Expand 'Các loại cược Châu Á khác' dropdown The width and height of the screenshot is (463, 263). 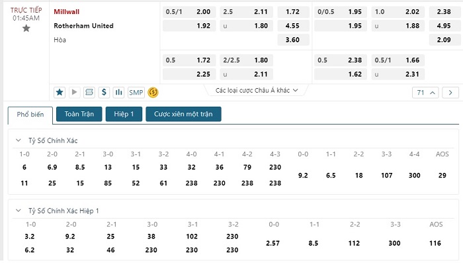[257, 90]
